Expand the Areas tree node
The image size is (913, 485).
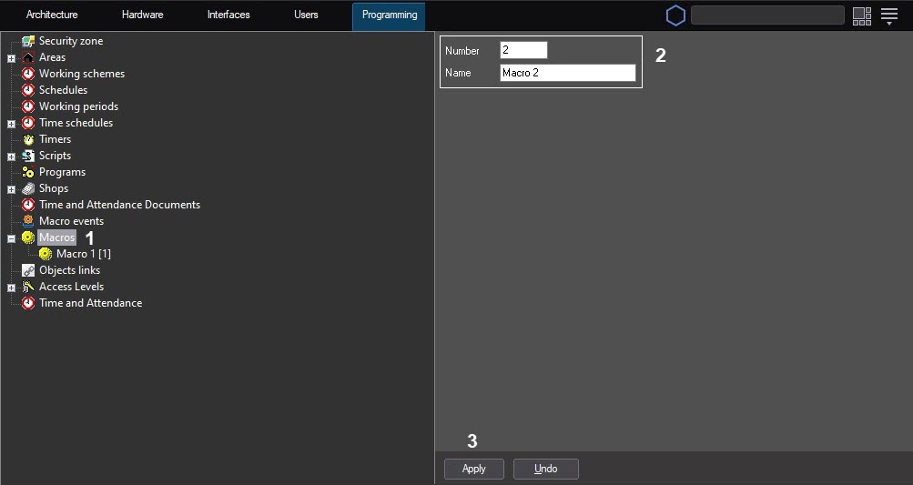coord(11,58)
